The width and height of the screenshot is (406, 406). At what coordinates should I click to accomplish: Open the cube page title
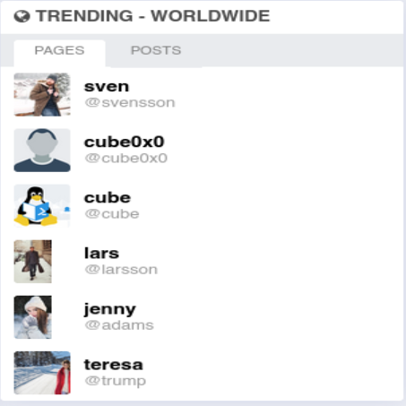(108, 198)
